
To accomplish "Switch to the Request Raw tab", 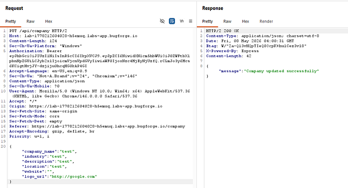I will [x=30, y=21].
